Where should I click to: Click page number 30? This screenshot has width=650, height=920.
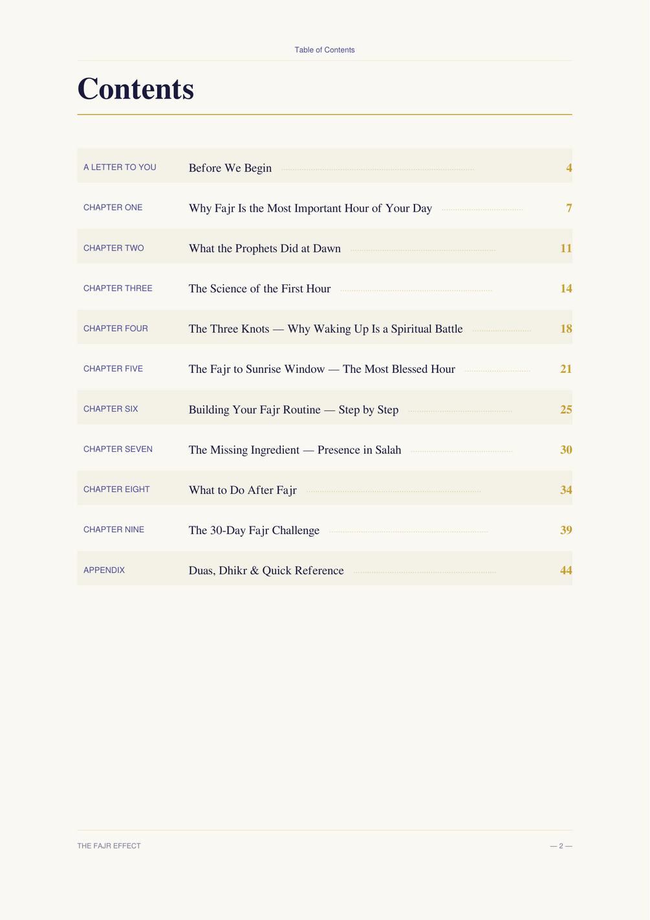point(566,450)
